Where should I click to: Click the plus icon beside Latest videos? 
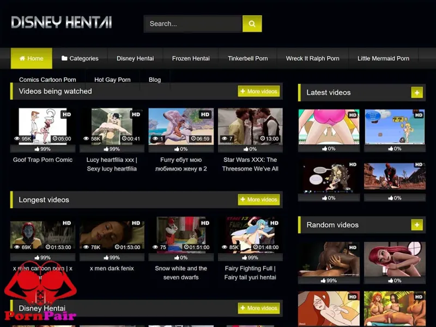click(417, 93)
